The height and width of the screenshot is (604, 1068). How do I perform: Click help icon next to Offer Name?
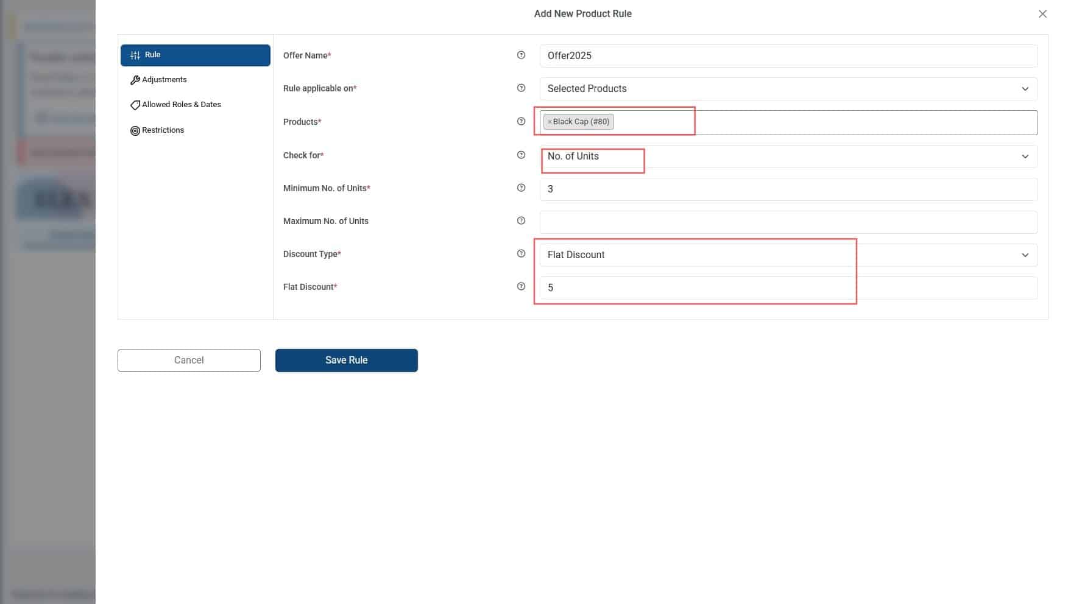pyautogui.click(x=521, y=55)
